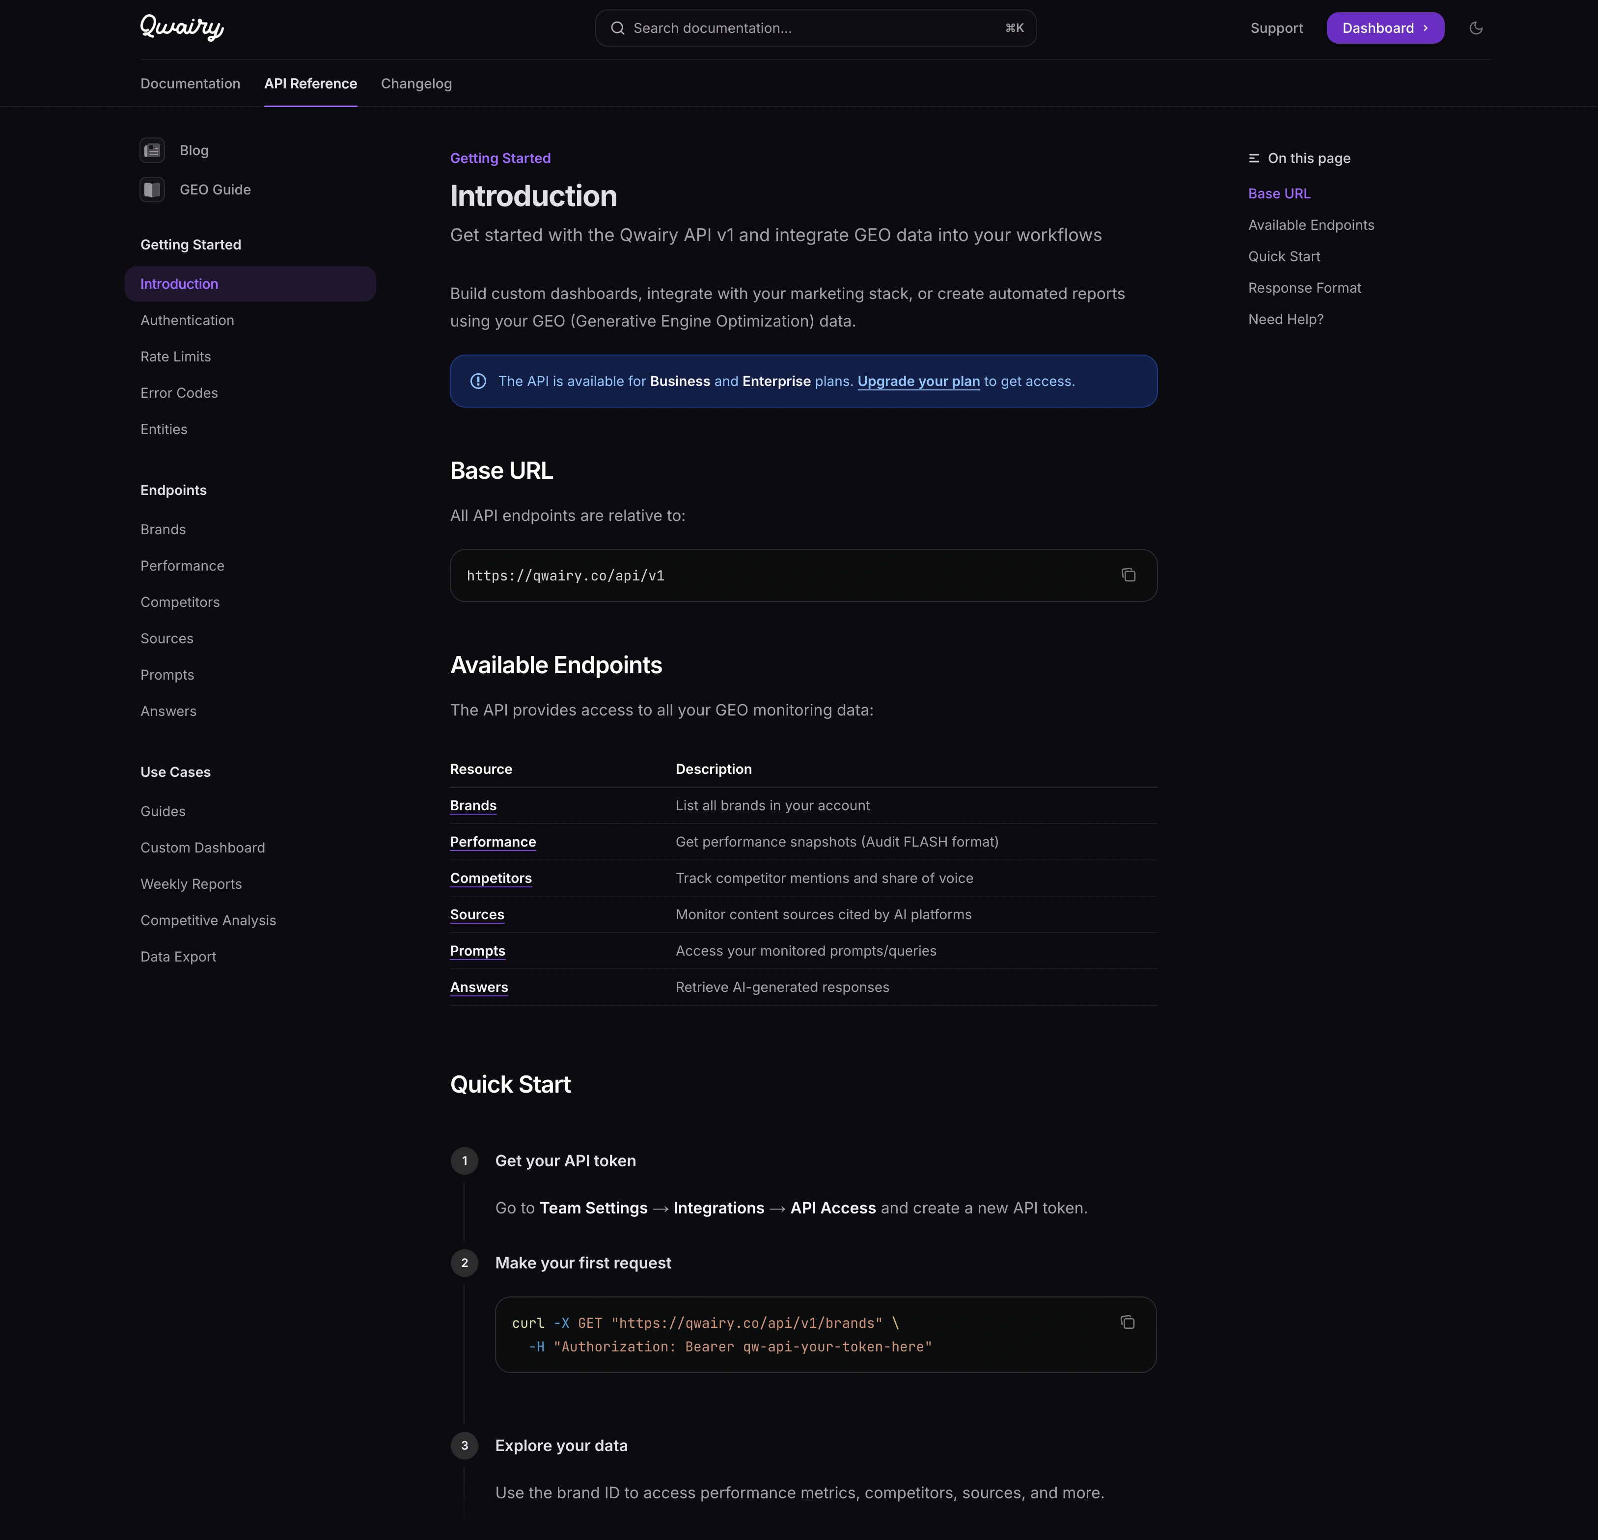This screenshot has height=1540, width=1598.
Task: Open Authentication in the sidebar
Action: 187,320
